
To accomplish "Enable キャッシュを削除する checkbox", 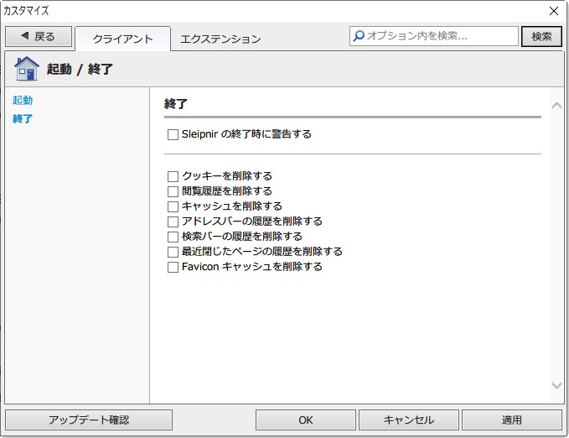I will click(173, 206).
